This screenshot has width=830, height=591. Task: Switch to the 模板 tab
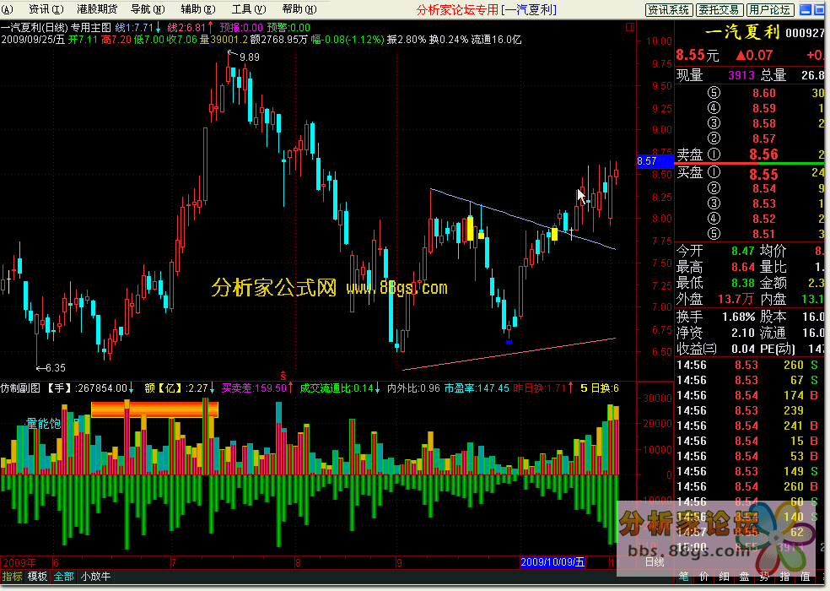click(x=38, y=576)
